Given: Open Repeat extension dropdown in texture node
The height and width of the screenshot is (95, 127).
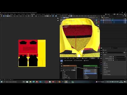Looking at the screenshot, I should click(x=70, y=74).
